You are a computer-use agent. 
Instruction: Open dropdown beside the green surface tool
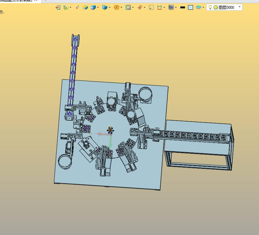(x=71, y=8)
